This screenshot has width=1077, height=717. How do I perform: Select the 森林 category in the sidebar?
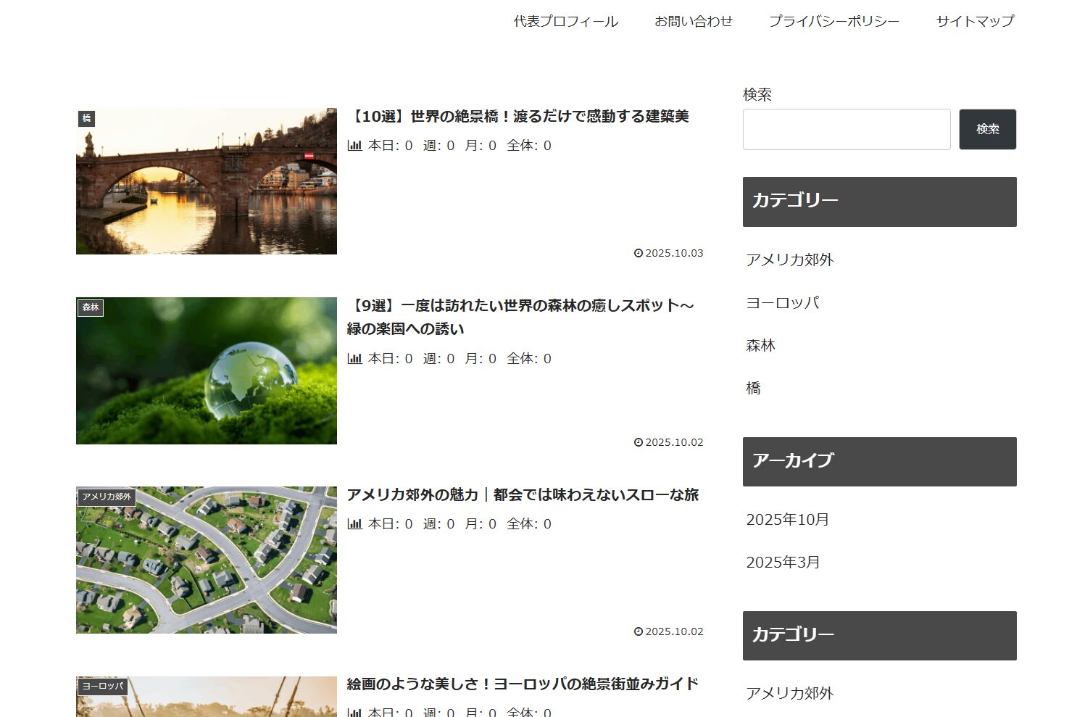[761, 346]
